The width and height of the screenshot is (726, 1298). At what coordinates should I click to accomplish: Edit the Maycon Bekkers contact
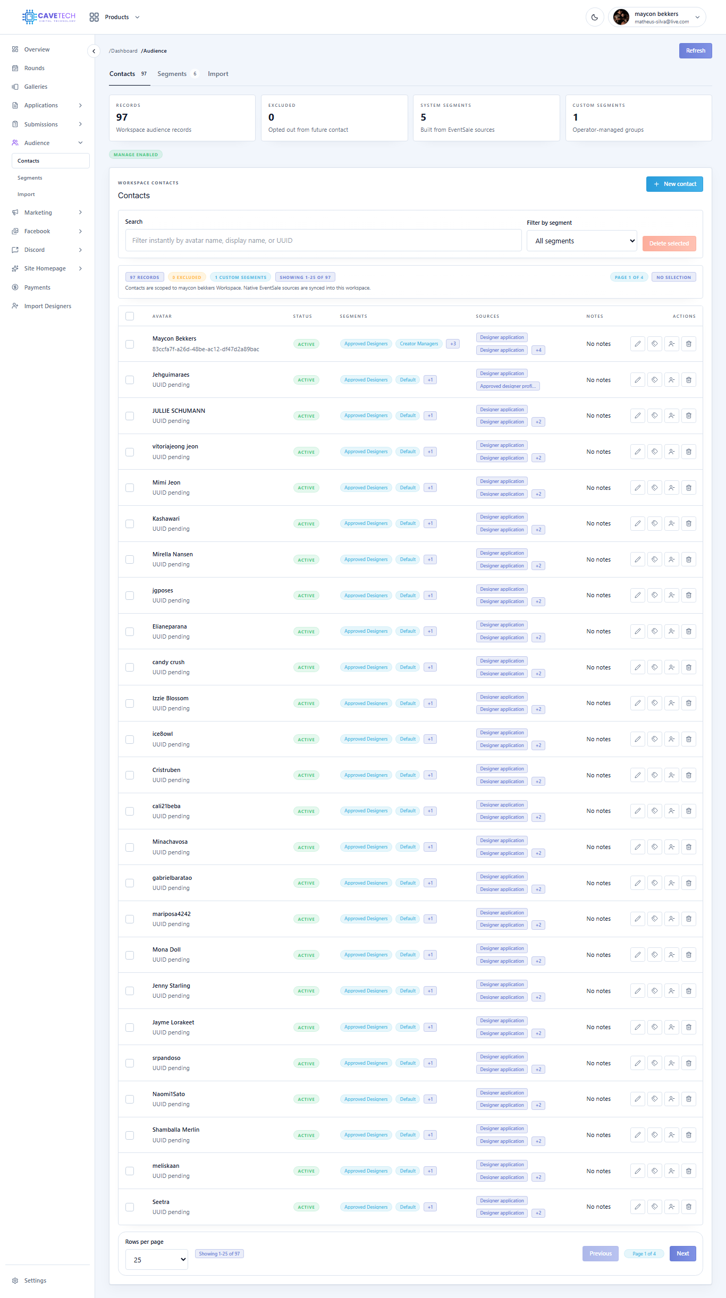(638, 344)
